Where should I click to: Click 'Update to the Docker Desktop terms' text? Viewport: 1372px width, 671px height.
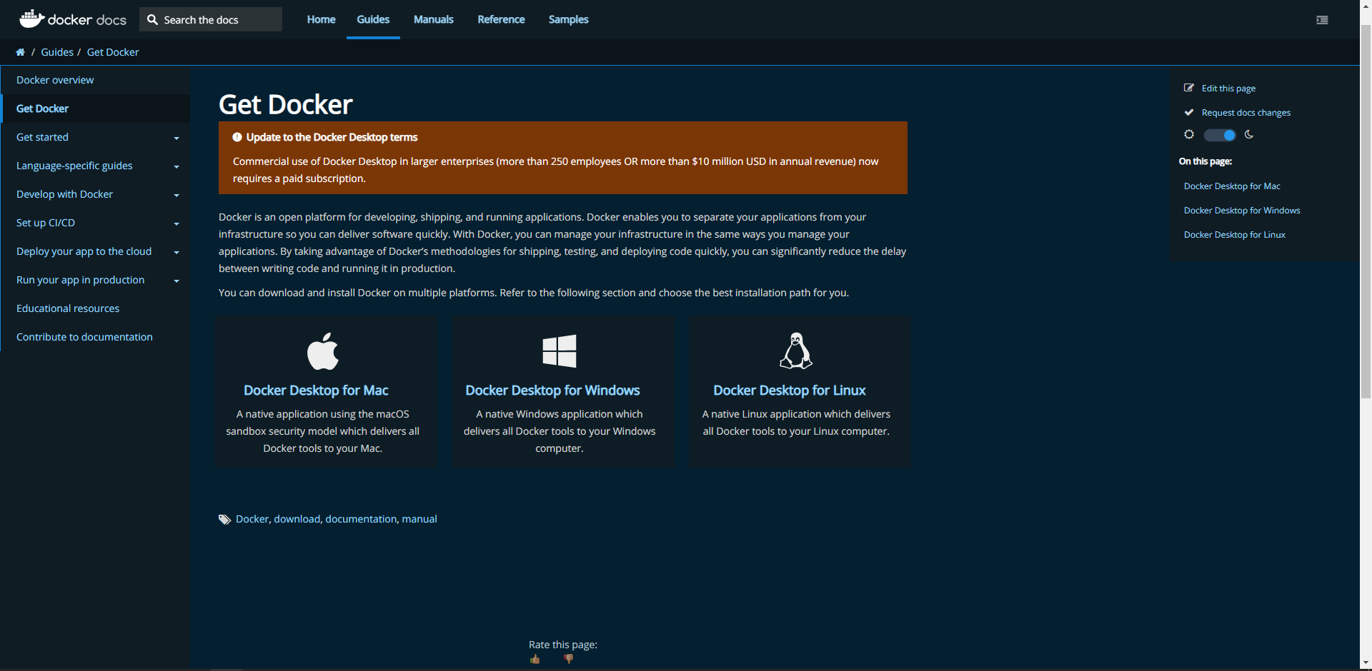pos(332,137)
